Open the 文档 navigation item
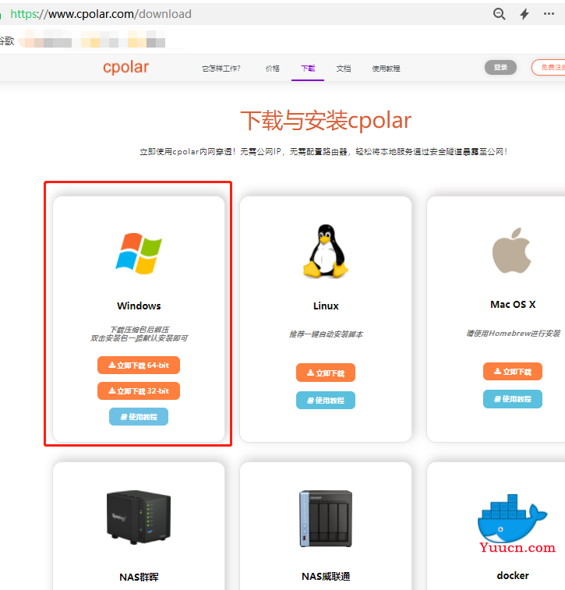This screenshot has height=590, width=565. click(344, 69)
